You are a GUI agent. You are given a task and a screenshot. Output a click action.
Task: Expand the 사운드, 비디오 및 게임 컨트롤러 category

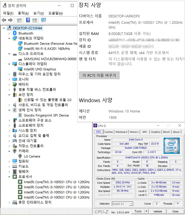(x=9, y=105)
